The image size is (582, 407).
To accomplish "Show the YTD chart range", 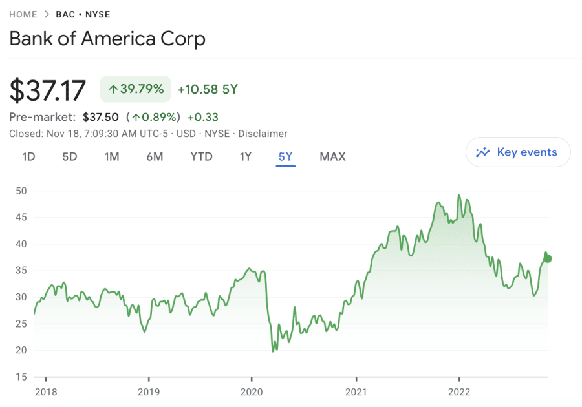I will pos(201,156).
